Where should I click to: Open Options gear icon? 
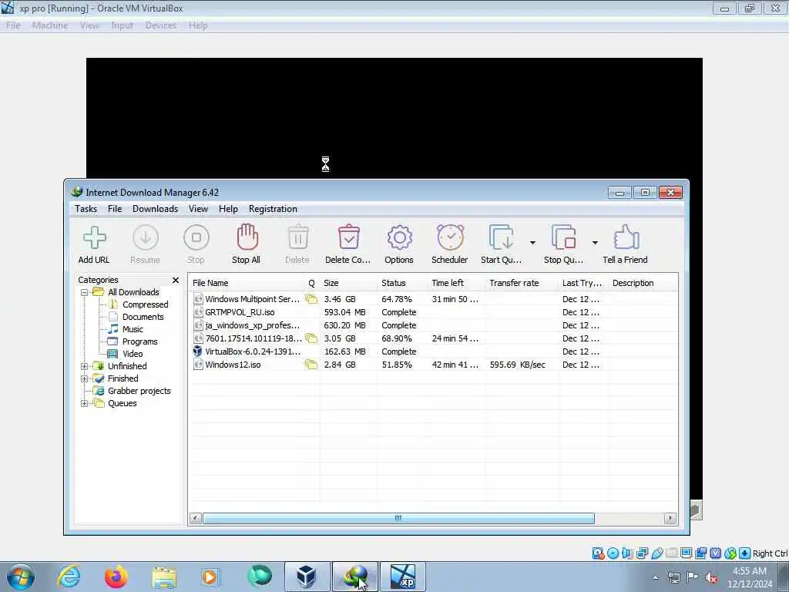coord(400,237)
